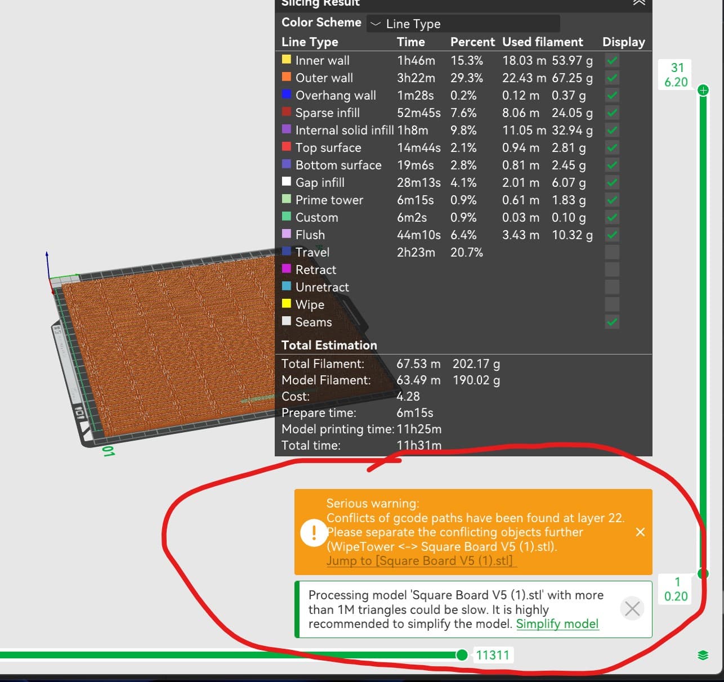Click the Gap infill white swatch
The height and width of the screenshot is (682, 724).
pos(287,181)
